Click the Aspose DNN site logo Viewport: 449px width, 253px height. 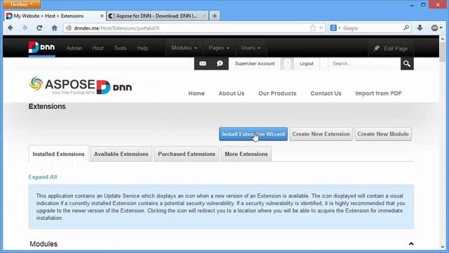(81, 86)
